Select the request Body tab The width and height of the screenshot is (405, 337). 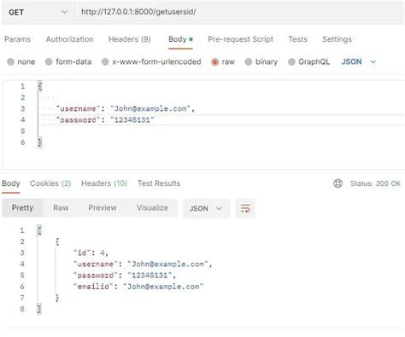(180, 39)
